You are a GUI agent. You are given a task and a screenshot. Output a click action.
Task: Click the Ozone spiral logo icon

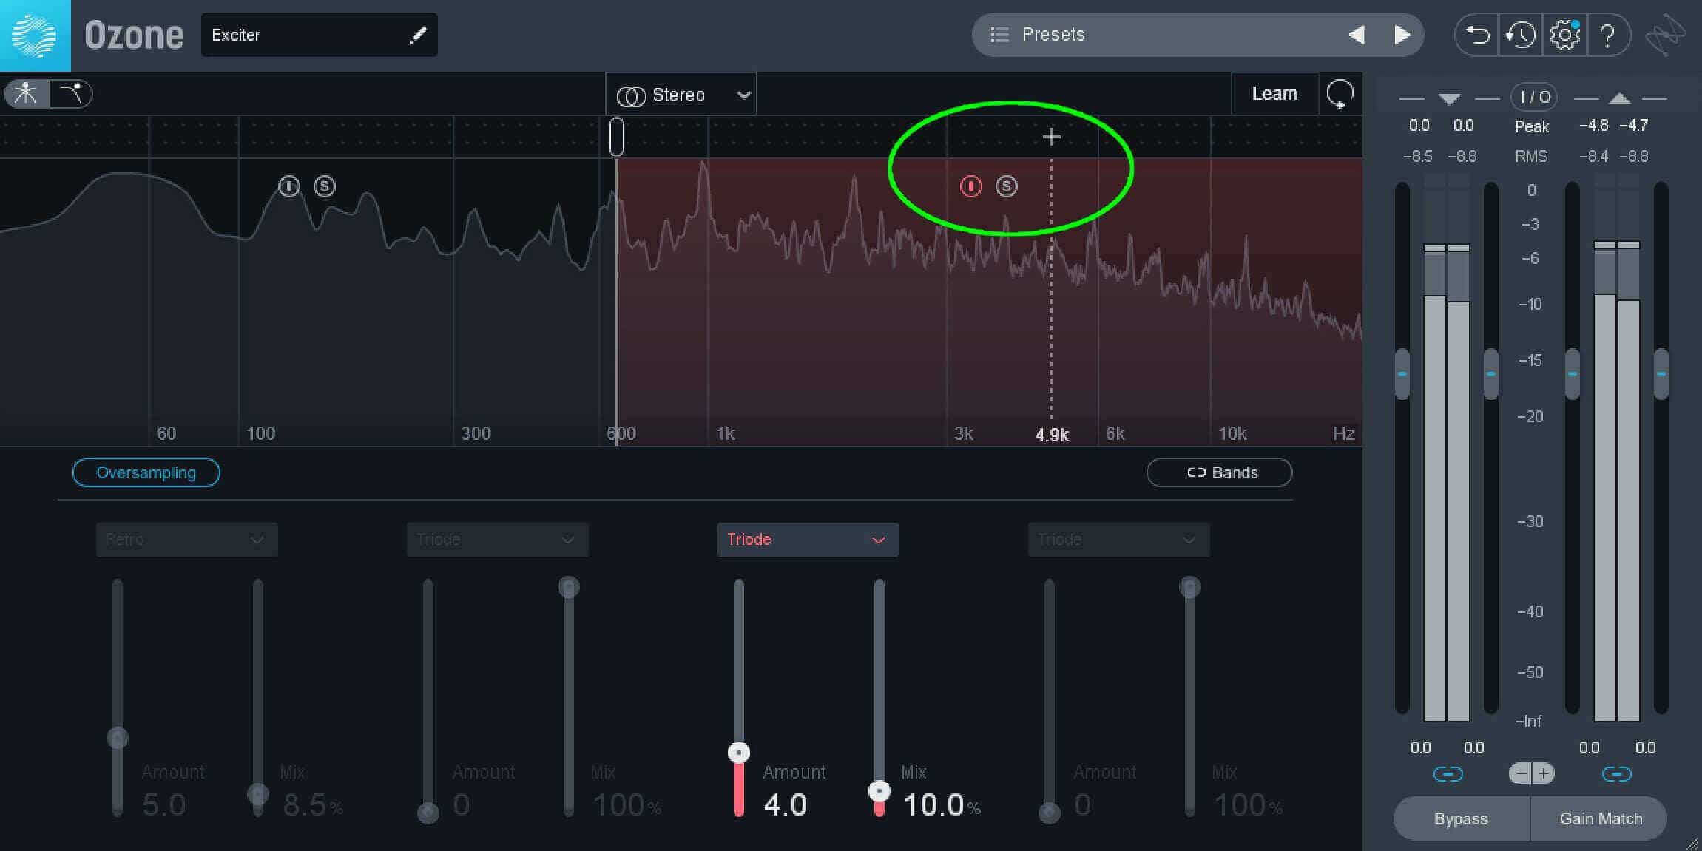[x=35, y=35]
